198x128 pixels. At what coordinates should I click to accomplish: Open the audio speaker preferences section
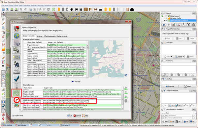point(16,64)
